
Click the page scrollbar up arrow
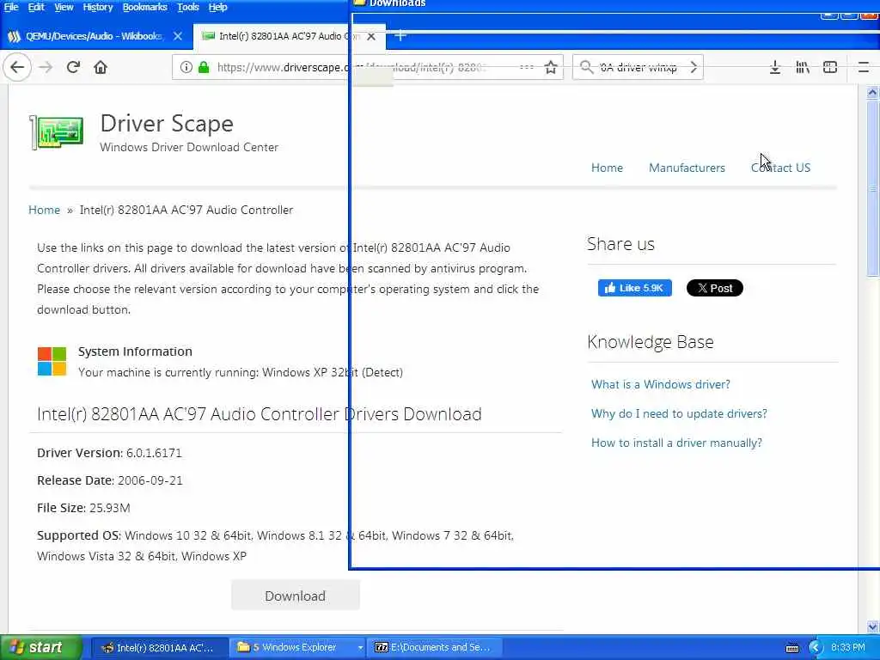point(872,93)
